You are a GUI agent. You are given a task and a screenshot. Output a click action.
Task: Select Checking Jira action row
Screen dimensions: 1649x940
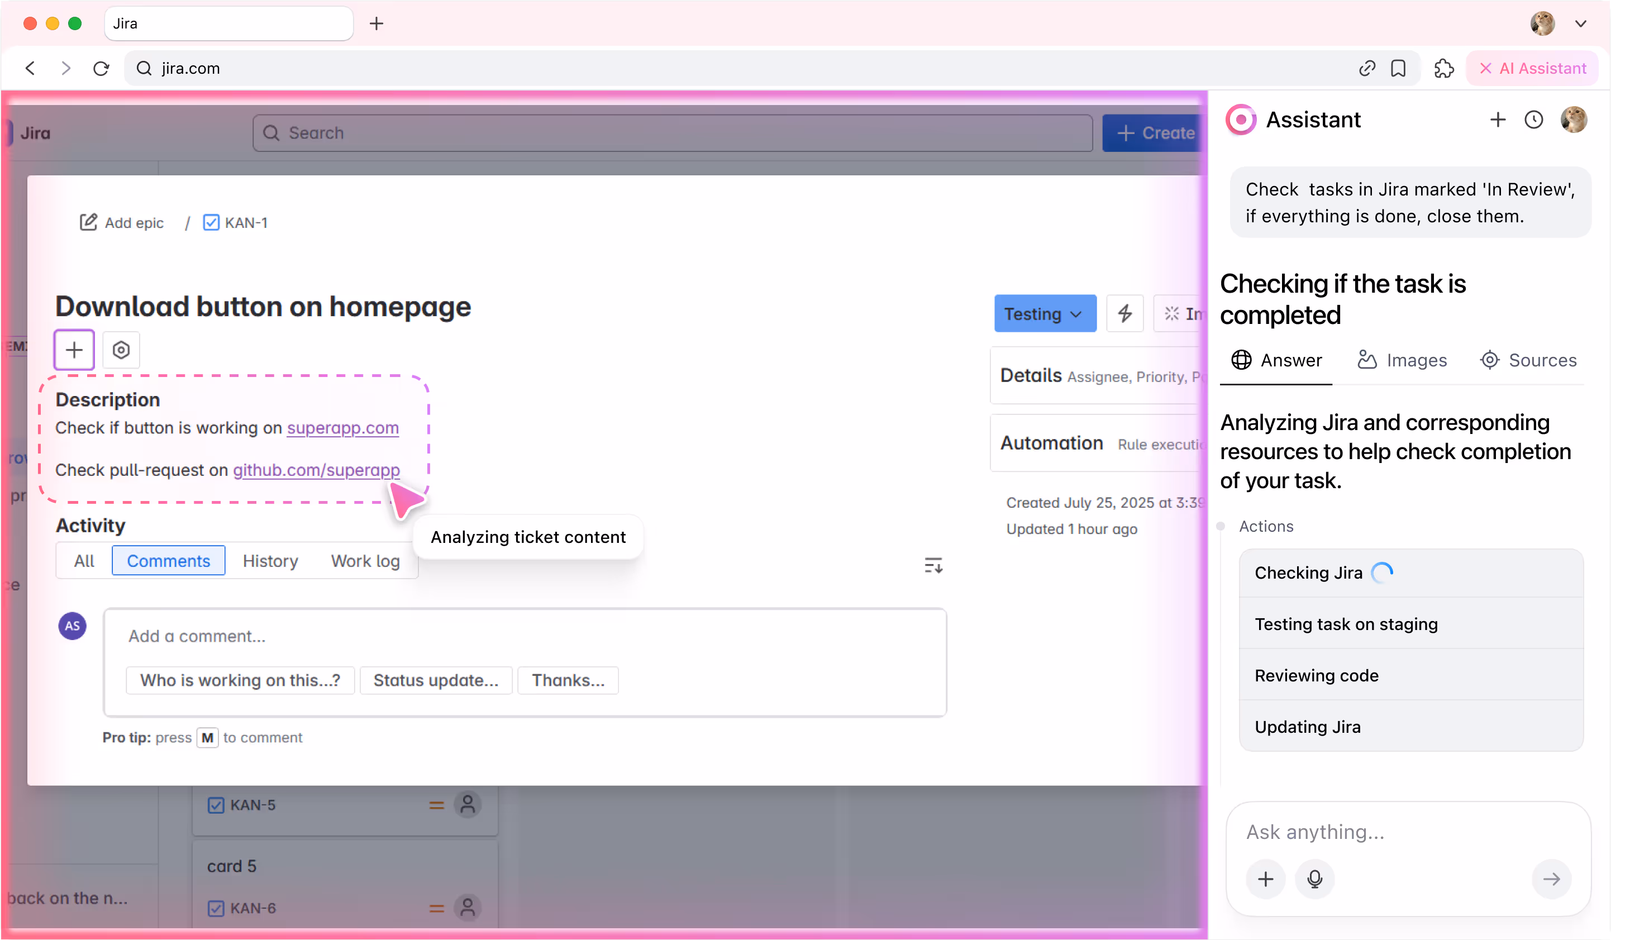point(1410,572)
